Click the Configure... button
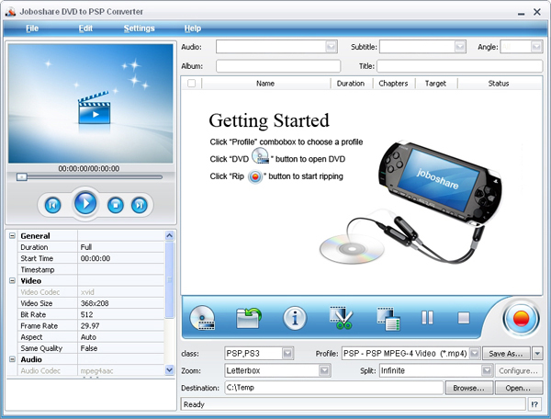551x419 pixels. coord(518,370)
